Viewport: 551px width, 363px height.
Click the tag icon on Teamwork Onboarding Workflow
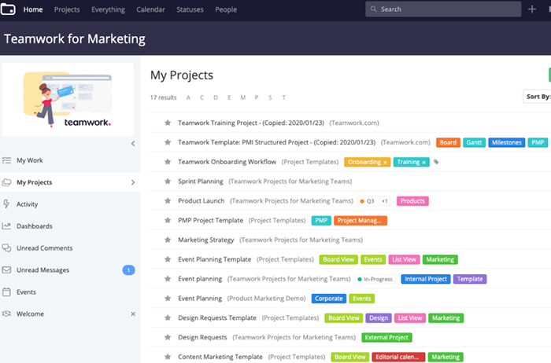click(436, 162)
